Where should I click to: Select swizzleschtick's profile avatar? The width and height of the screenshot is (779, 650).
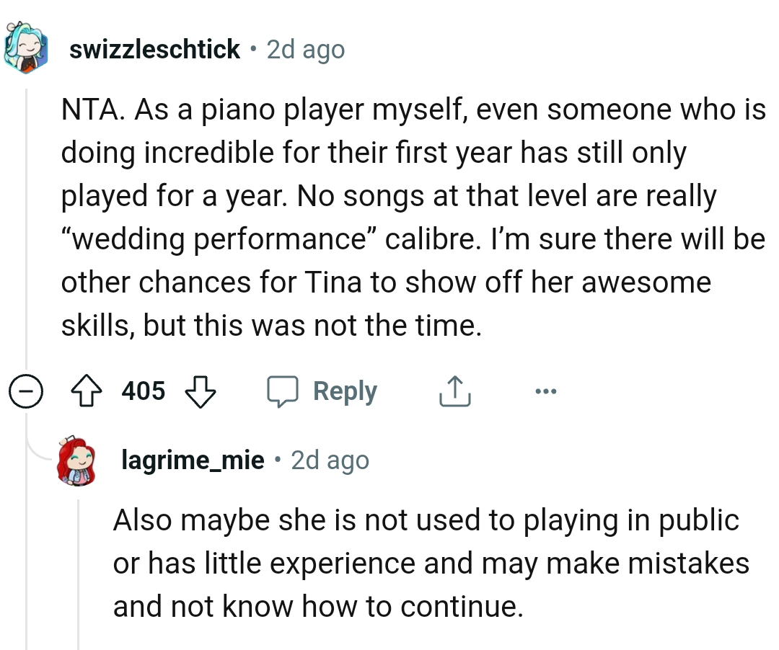[x=25, y=46]
